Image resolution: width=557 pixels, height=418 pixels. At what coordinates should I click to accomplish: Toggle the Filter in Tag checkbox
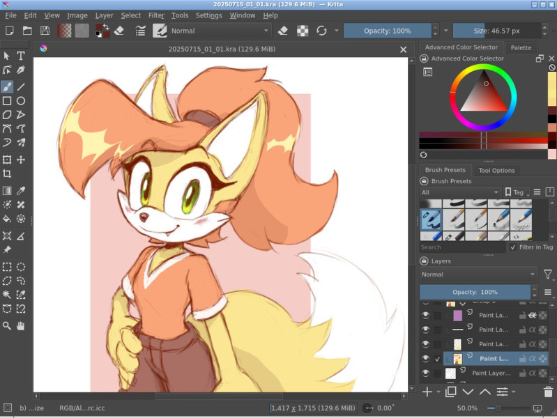pyautogui.click(x=513, y=247)
